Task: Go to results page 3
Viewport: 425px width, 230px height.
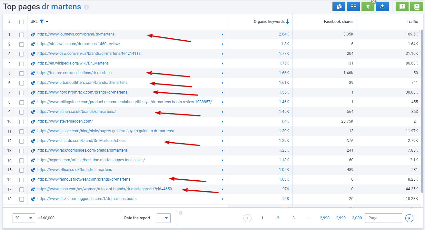Action: coord(293,218)
